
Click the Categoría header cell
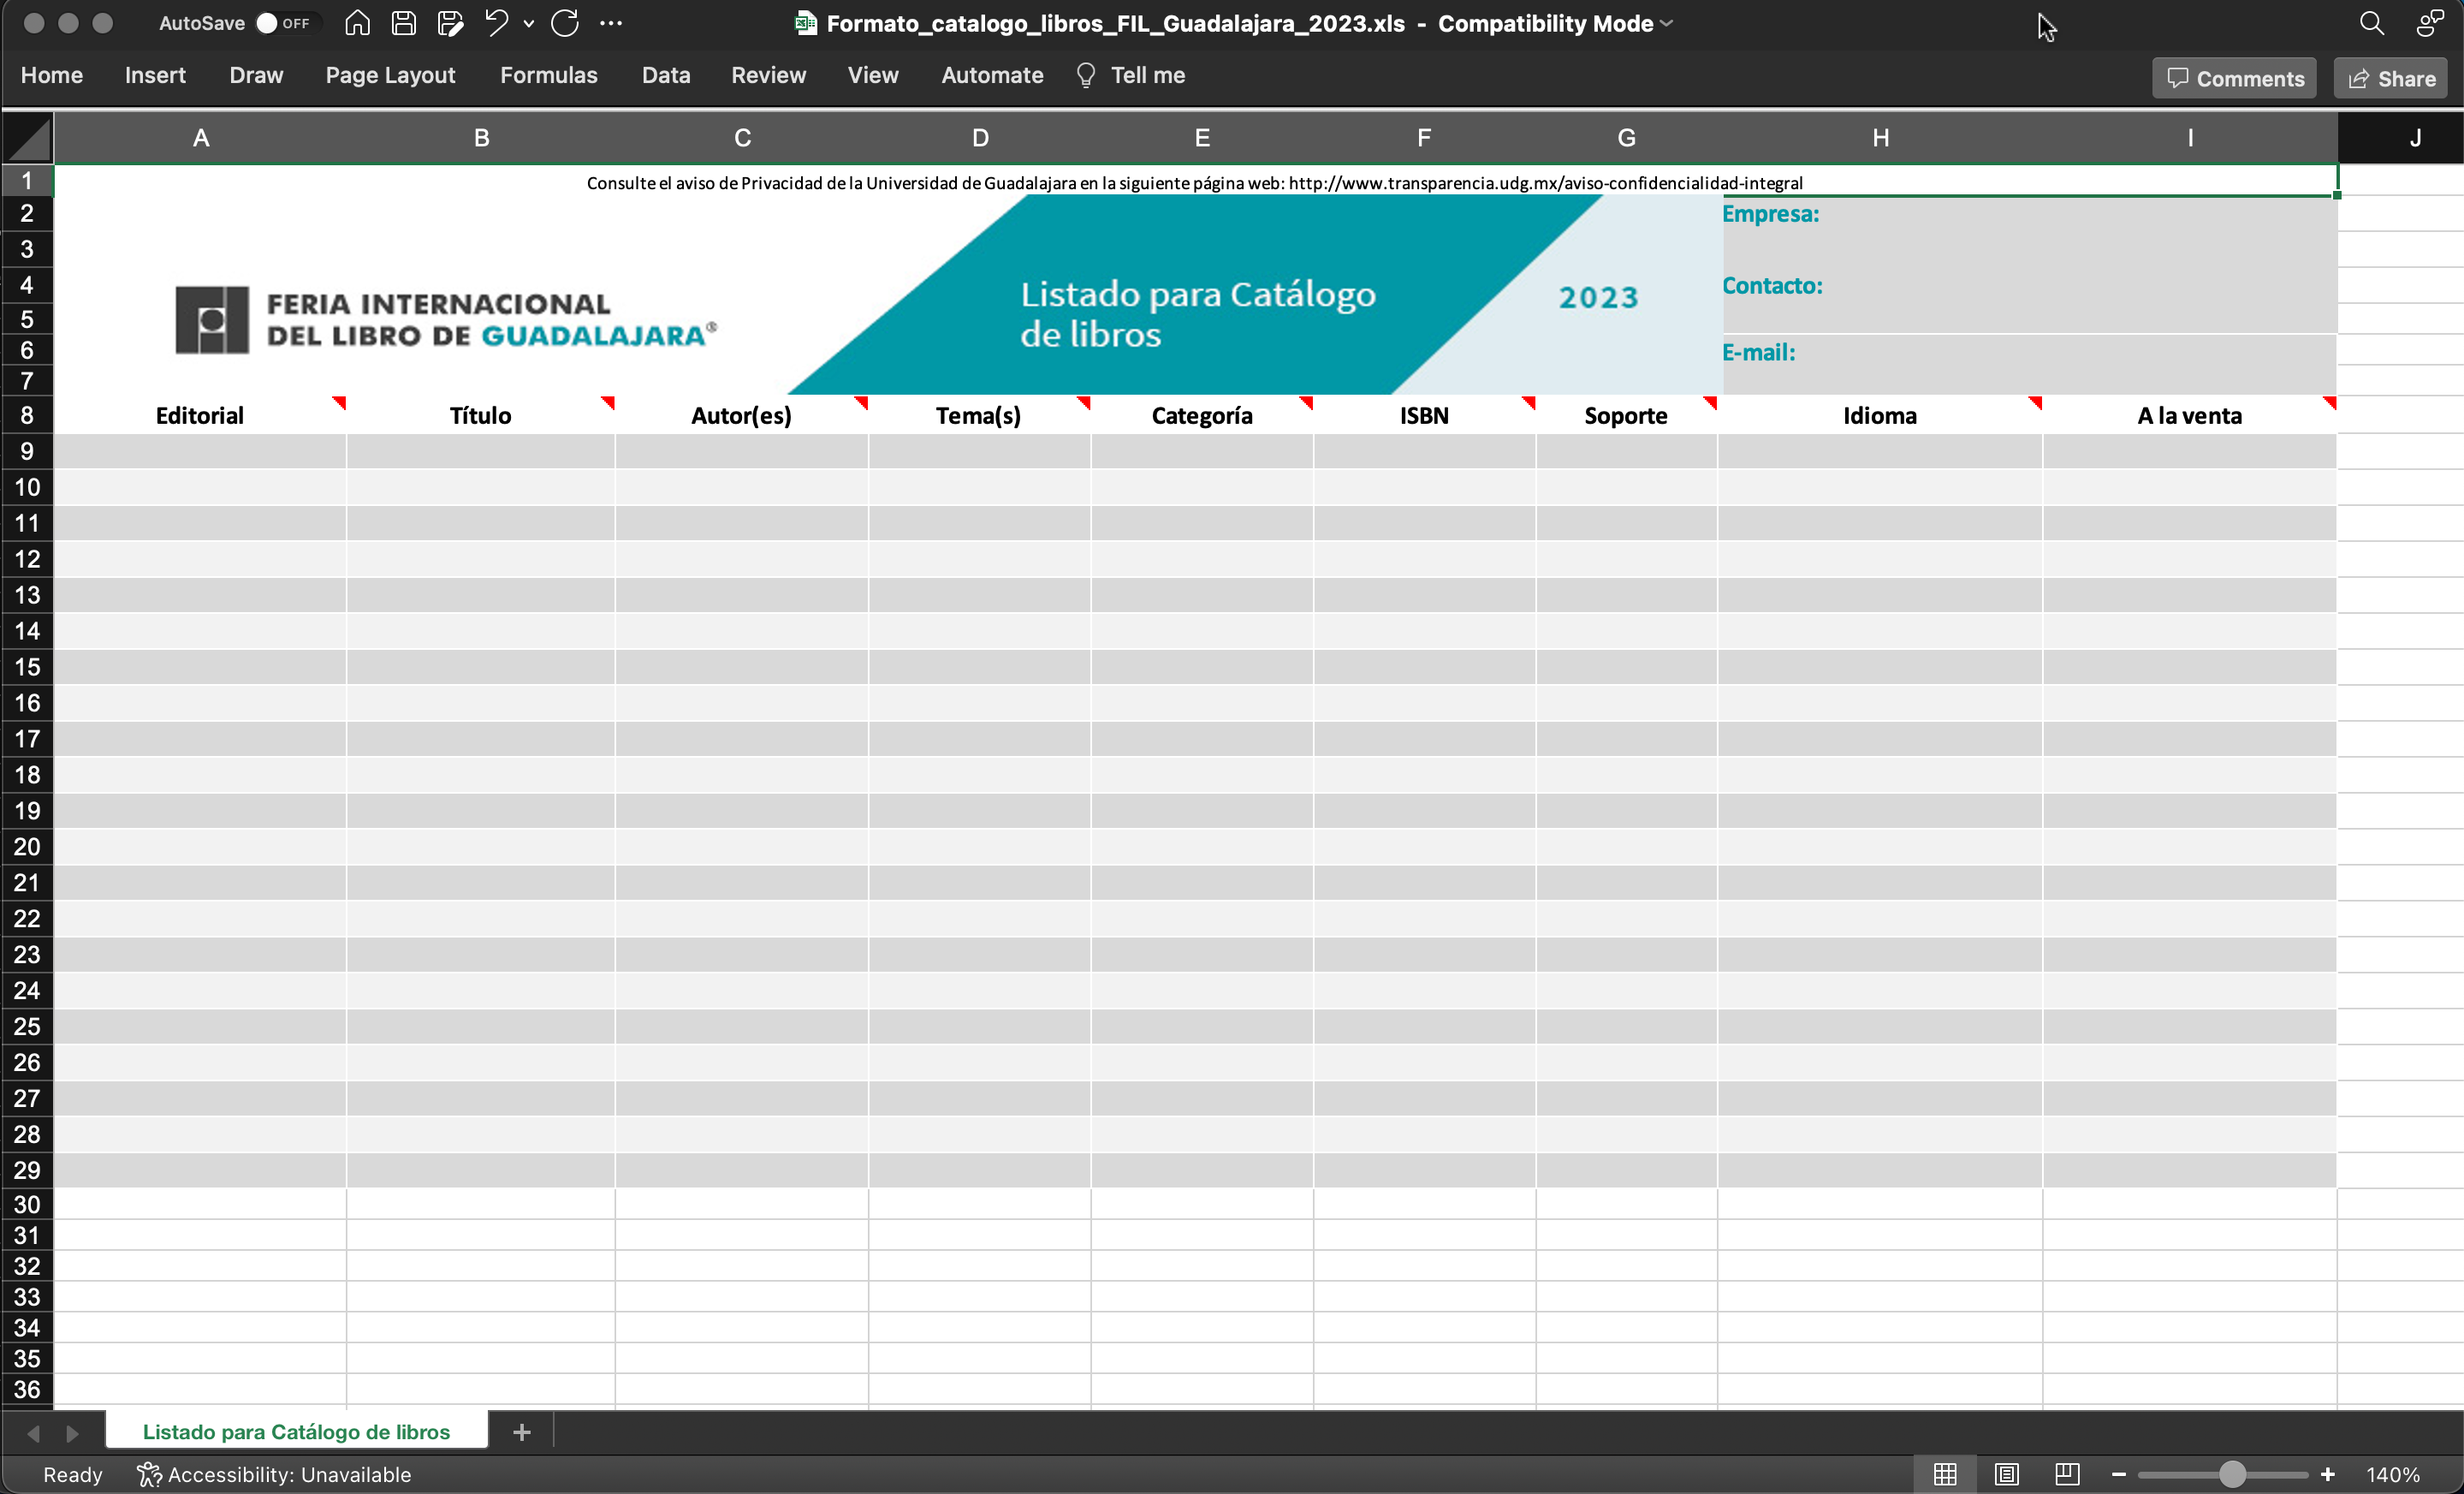pos(1202,415)
